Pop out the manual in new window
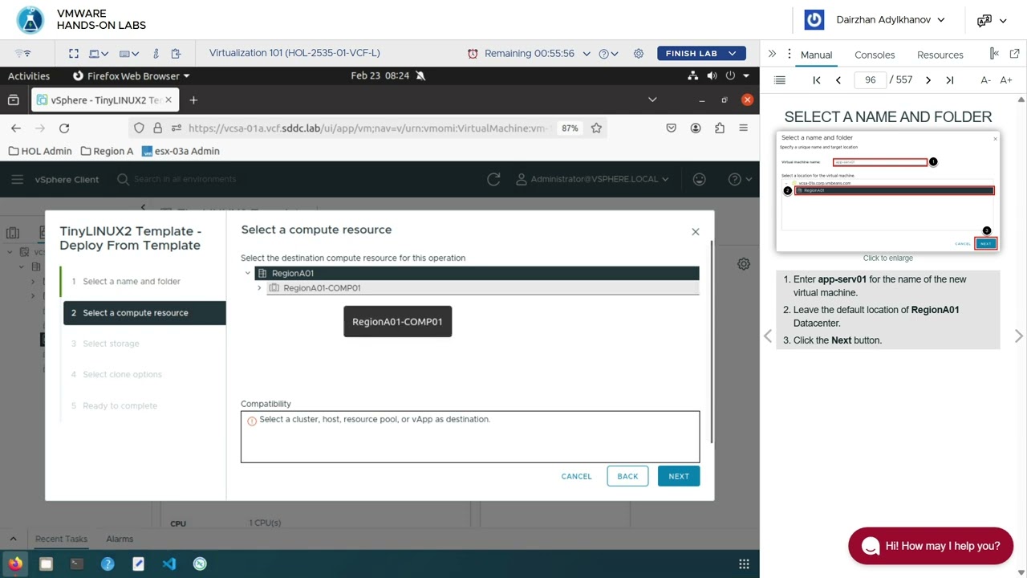The width and height of the screenshot is (1027, 578). 1014,54
